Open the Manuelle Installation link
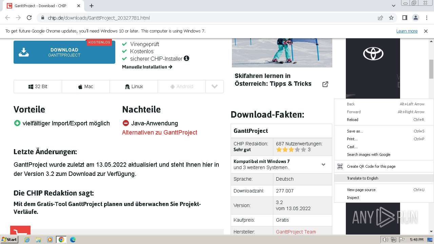This screenshot has height=244, width=434. click(x=147, y=67)
